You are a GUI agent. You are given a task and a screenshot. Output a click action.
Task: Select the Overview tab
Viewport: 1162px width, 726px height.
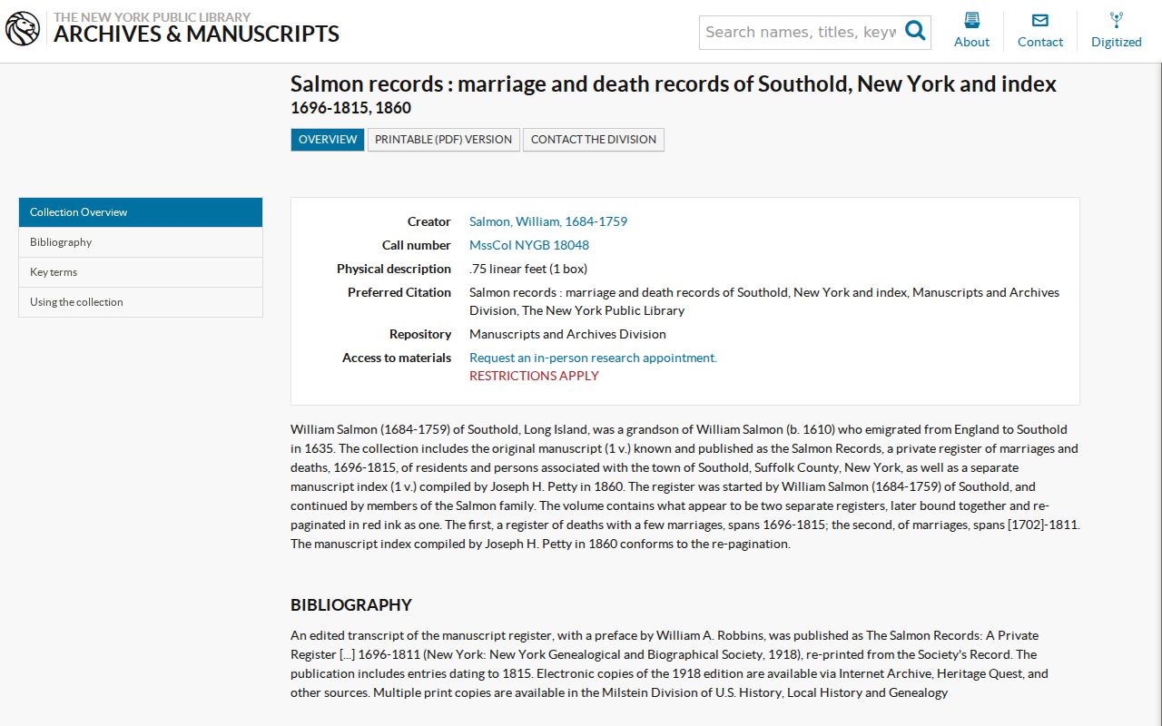(x=328, y=140)
